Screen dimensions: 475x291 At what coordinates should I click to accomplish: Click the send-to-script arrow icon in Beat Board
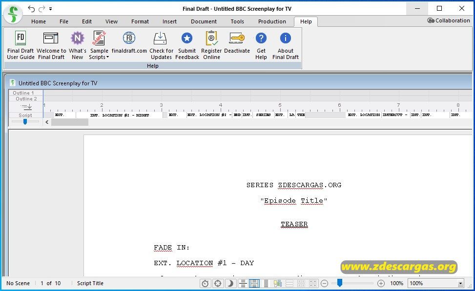pos(26,107)
